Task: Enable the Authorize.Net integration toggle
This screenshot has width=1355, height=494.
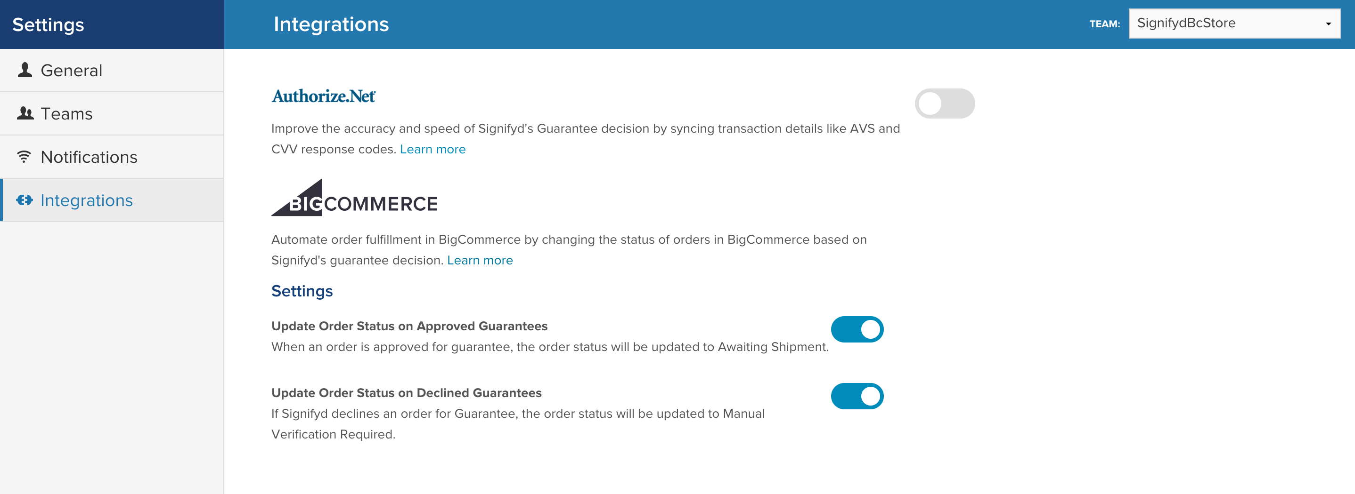Action: [944, 104]
